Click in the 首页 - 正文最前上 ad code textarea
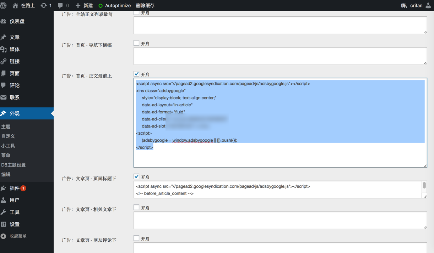Image resolution: width=434 pixels, height=253 pixels. click(x=280, y=123)
